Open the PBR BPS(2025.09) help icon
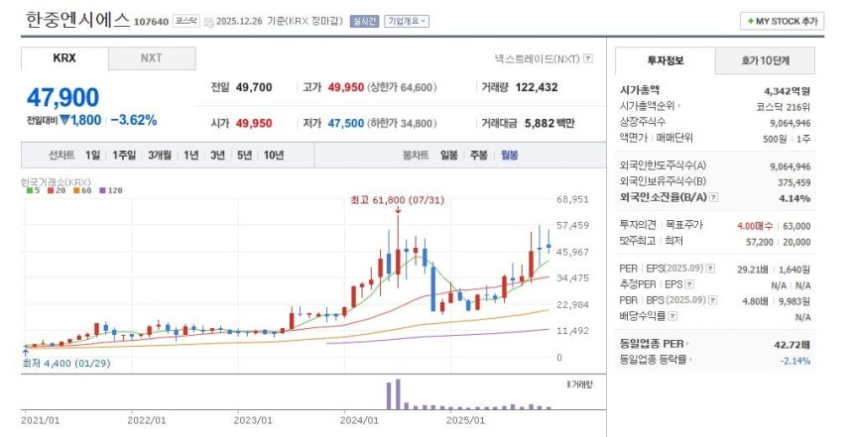Viewport: 853px width, 437px height. pos(712,300)
